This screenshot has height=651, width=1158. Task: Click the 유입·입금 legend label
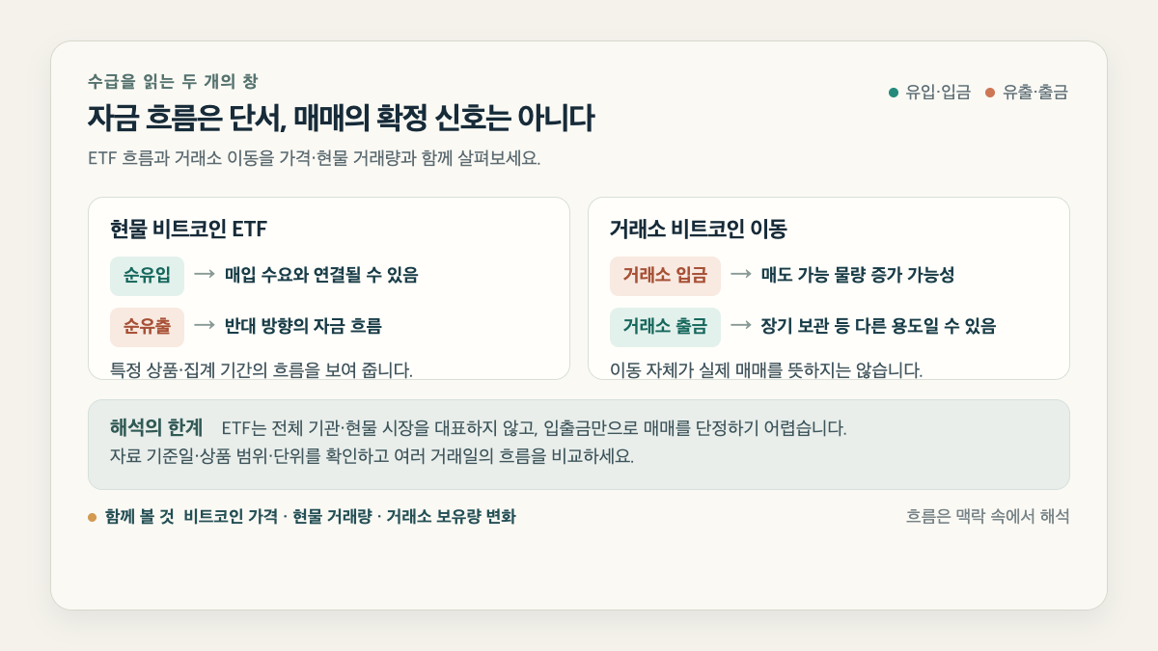pos(938,93)
